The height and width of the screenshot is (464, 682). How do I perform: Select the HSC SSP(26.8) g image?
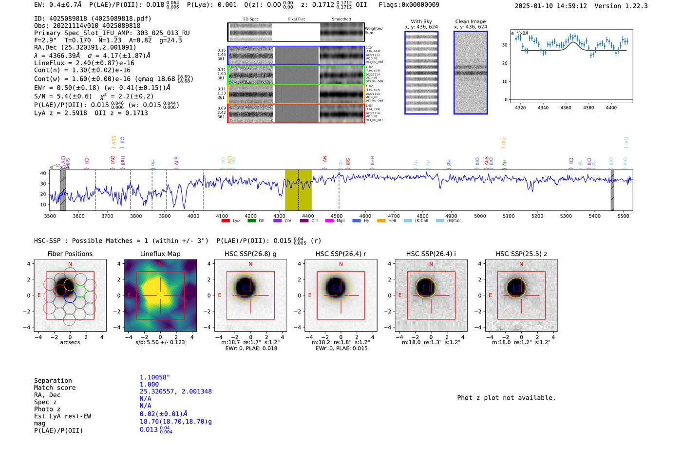tap(250, 296)
